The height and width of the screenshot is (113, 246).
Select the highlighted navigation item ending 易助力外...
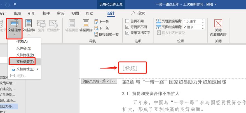(9, 107)
